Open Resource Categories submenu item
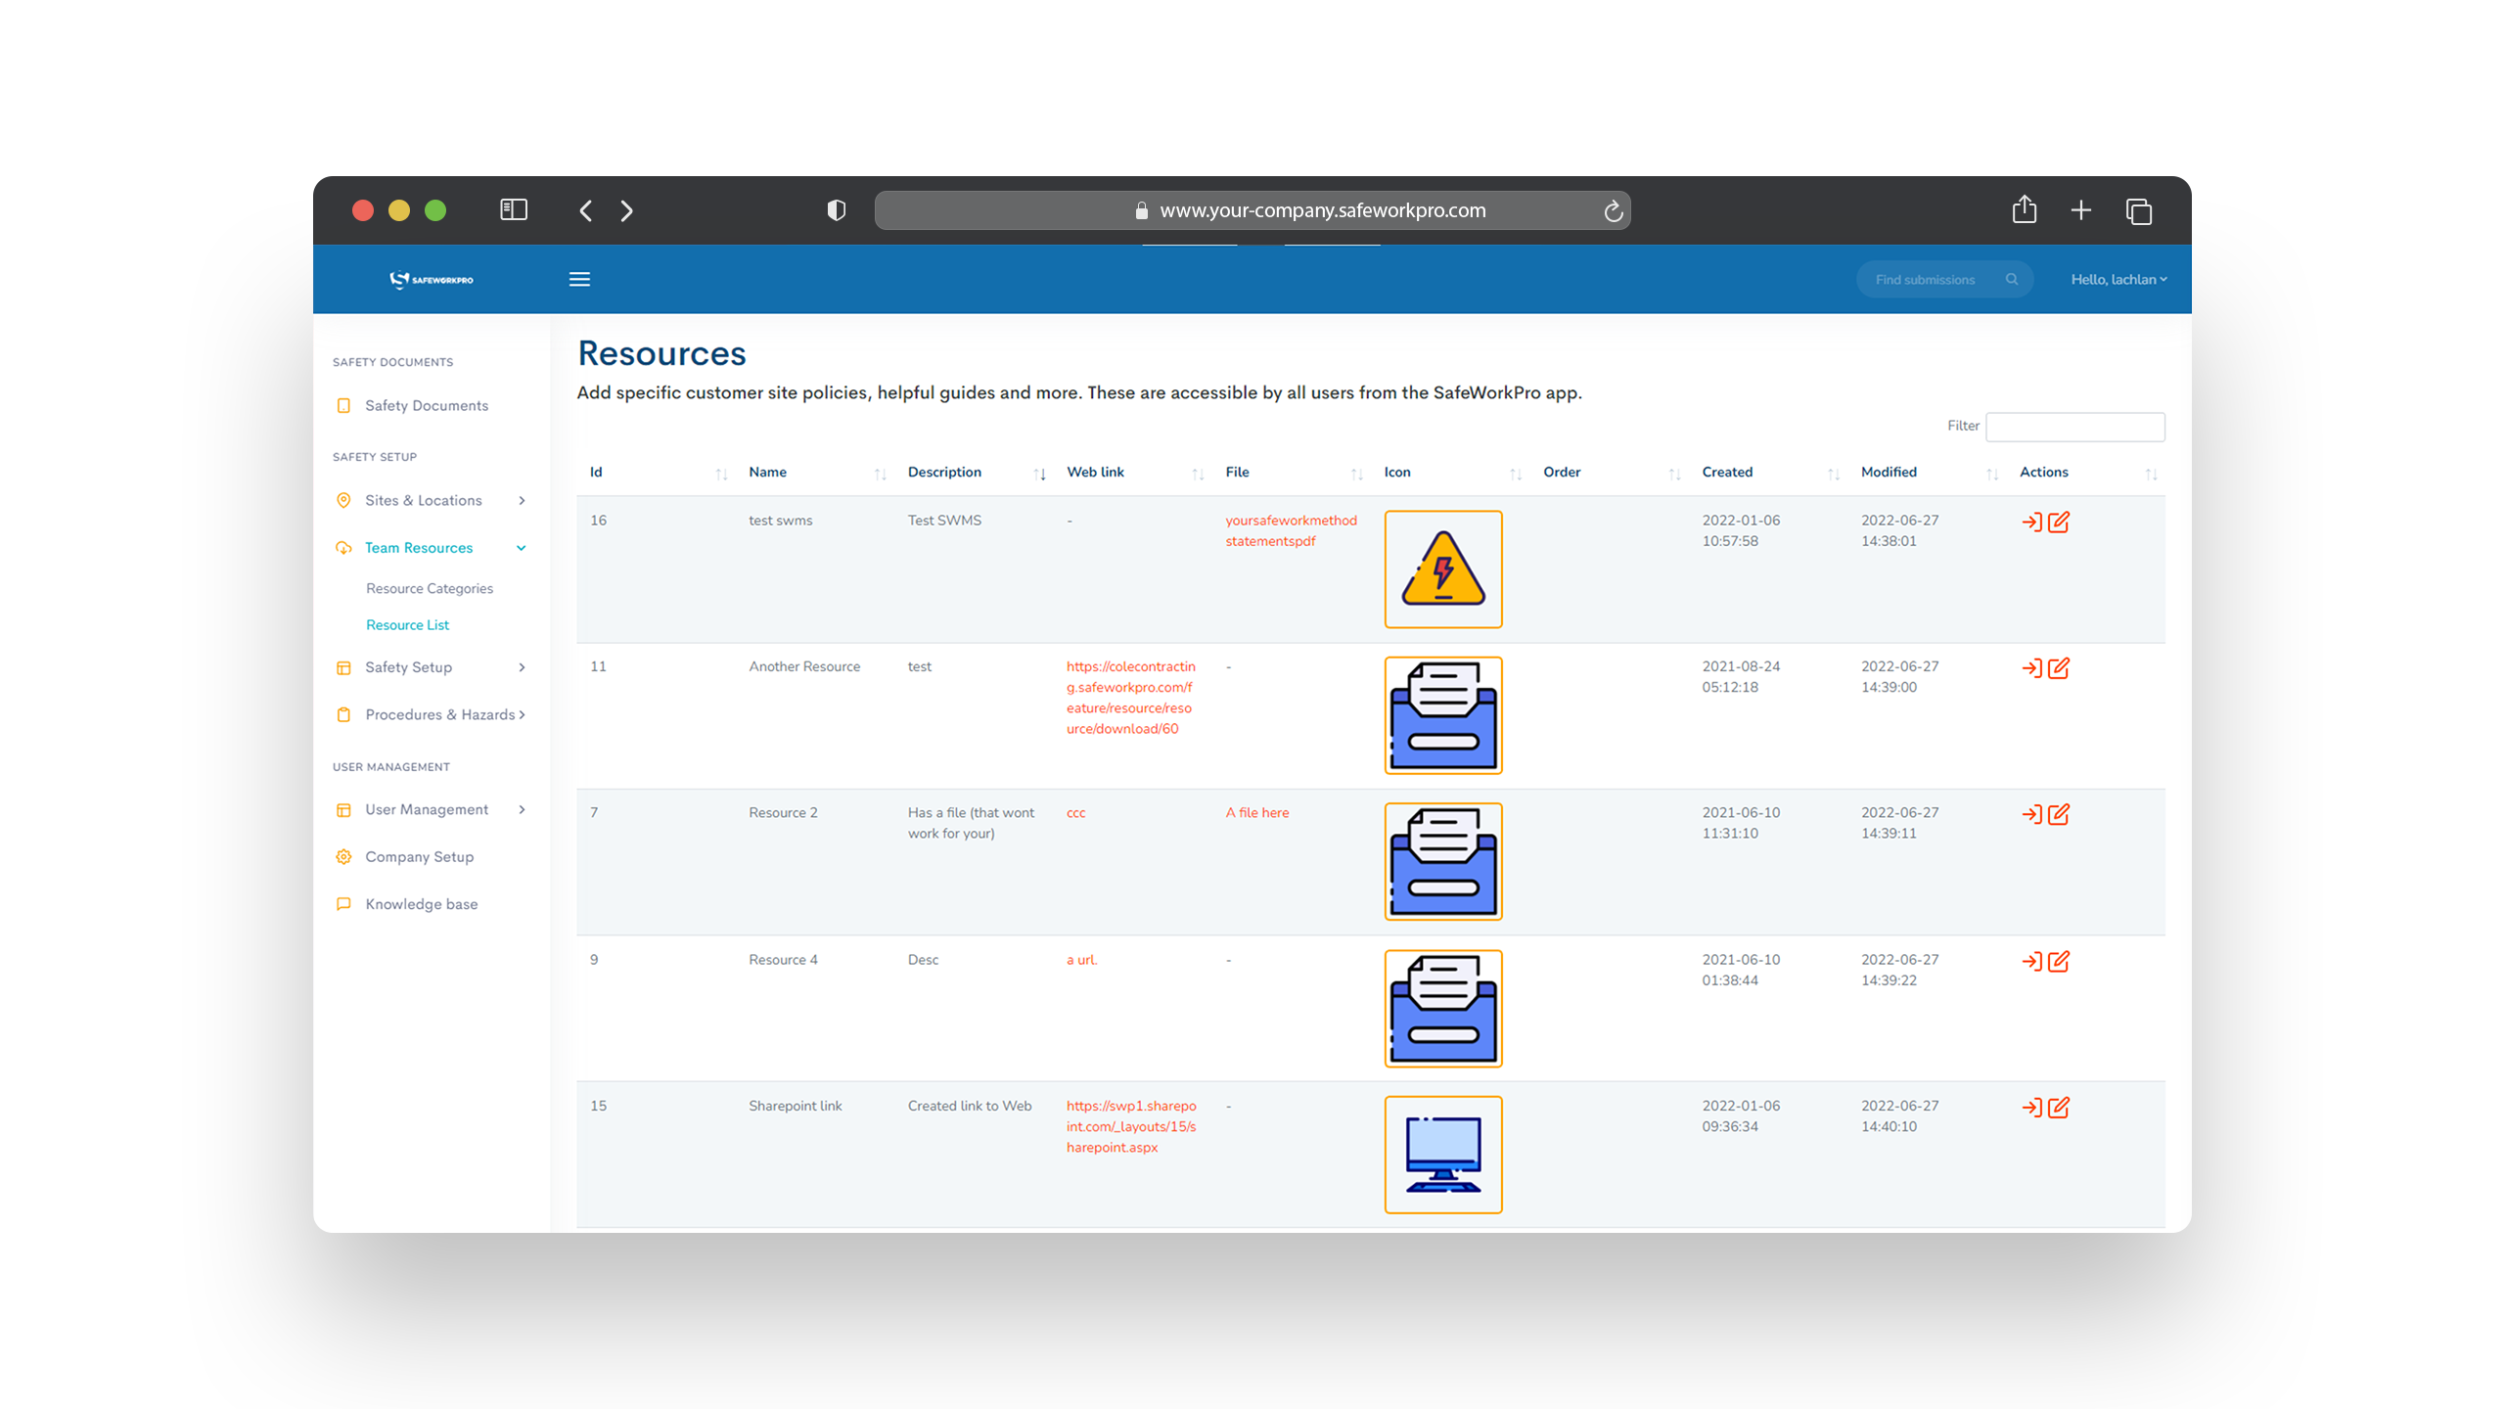The image size is (2505, 1409). tap(430, 589)
